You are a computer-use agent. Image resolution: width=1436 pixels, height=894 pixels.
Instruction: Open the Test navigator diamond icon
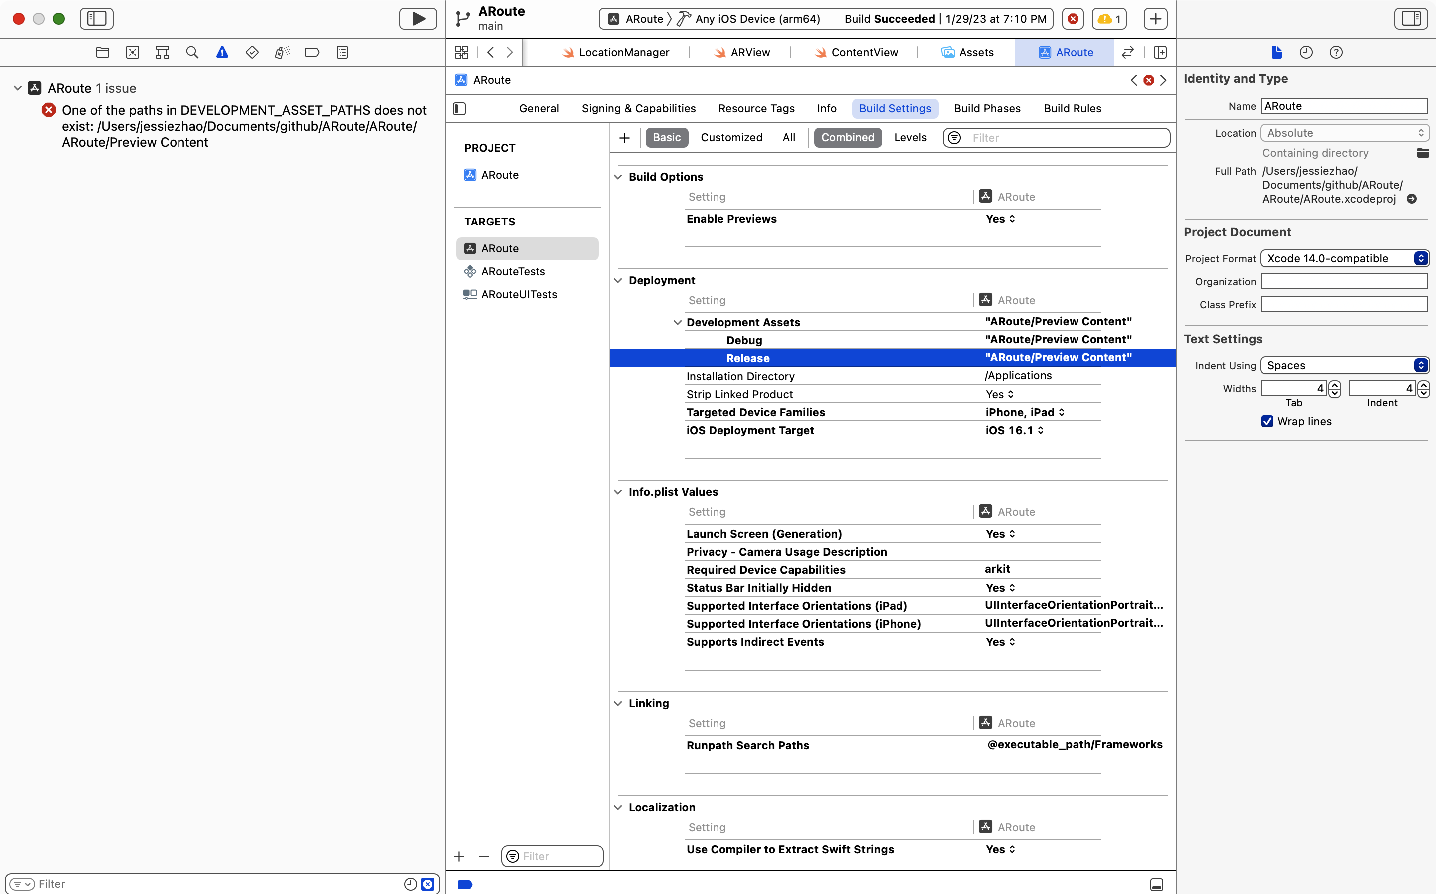(252, 52)
